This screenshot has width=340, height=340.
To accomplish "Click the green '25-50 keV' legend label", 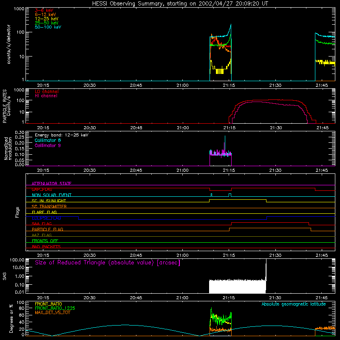I will click(47, 23).
